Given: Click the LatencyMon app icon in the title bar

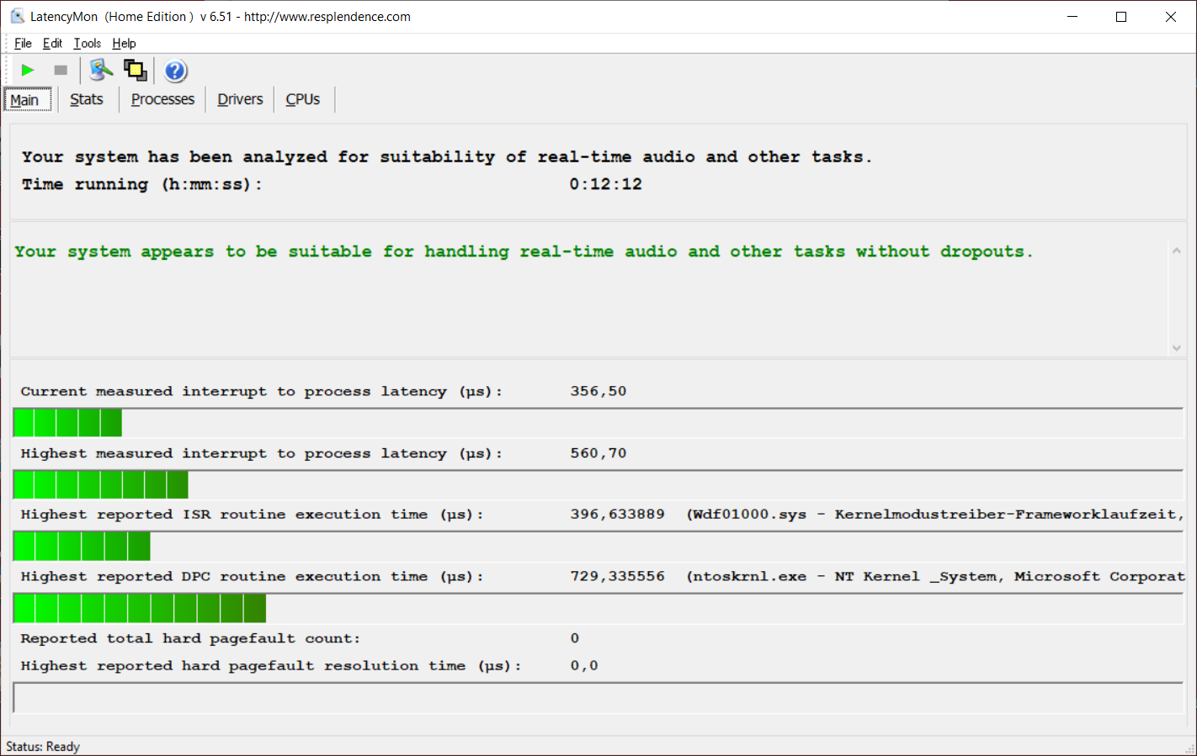Looking at the screenshot, I should pos(17,16).
